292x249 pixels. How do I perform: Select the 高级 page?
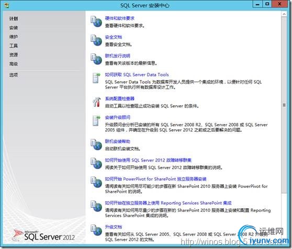(14, 64)
